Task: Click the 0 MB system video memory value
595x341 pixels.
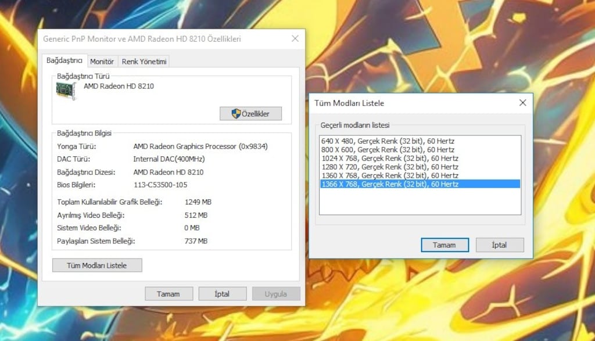Action: pyautogui.click(x=192, y=228)
